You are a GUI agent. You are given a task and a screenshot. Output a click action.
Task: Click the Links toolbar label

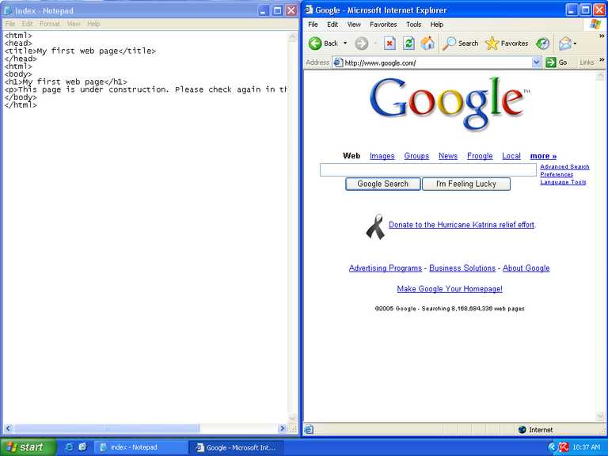pos(587,63)
